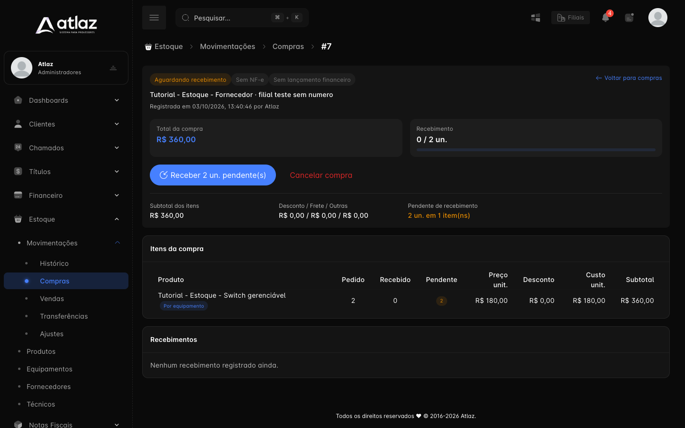Click the Financeiro card icon
The image size is (685, 428).
(18, 195)
